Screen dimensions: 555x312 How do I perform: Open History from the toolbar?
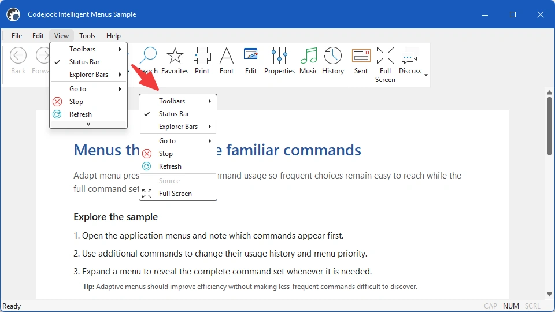pos(333,61)
